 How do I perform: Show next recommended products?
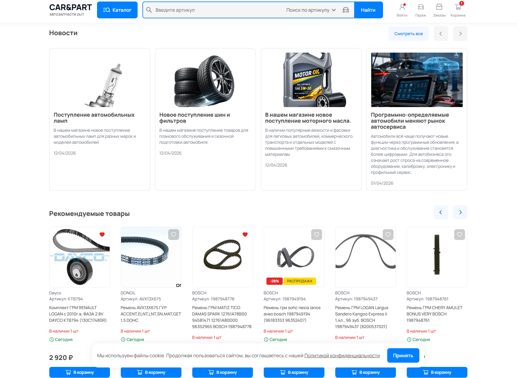click(x=460, y=212)
